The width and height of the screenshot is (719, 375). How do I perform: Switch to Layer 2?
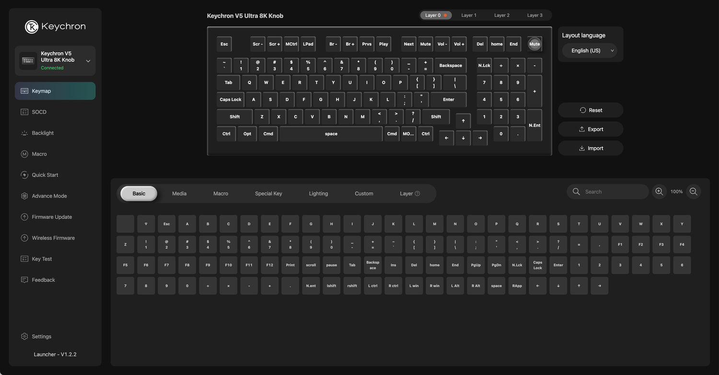tap(501, 15)
